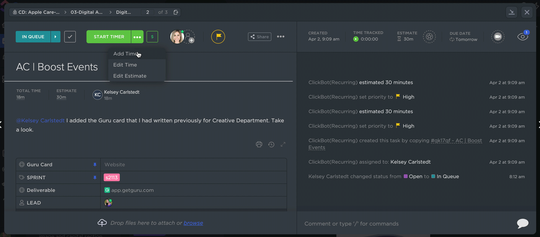Image resolution: width=540 pixels, height=237 pixels.
Task: Print the task description
Action: pos(259,144)
